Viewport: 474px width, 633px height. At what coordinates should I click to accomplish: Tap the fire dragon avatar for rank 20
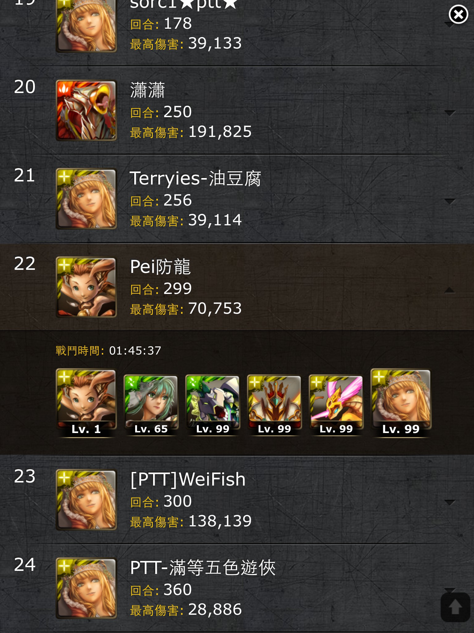(86, 110)
